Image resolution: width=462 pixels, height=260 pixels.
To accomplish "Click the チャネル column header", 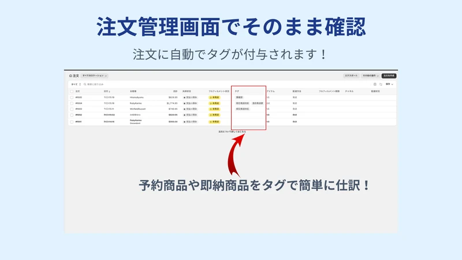I will pyautogui.click(x=349, y=91).
